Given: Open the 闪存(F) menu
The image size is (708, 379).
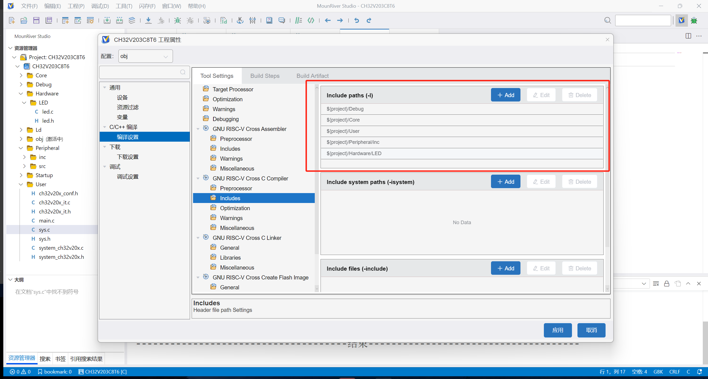Looking at the screenshot, I should 147,6.
